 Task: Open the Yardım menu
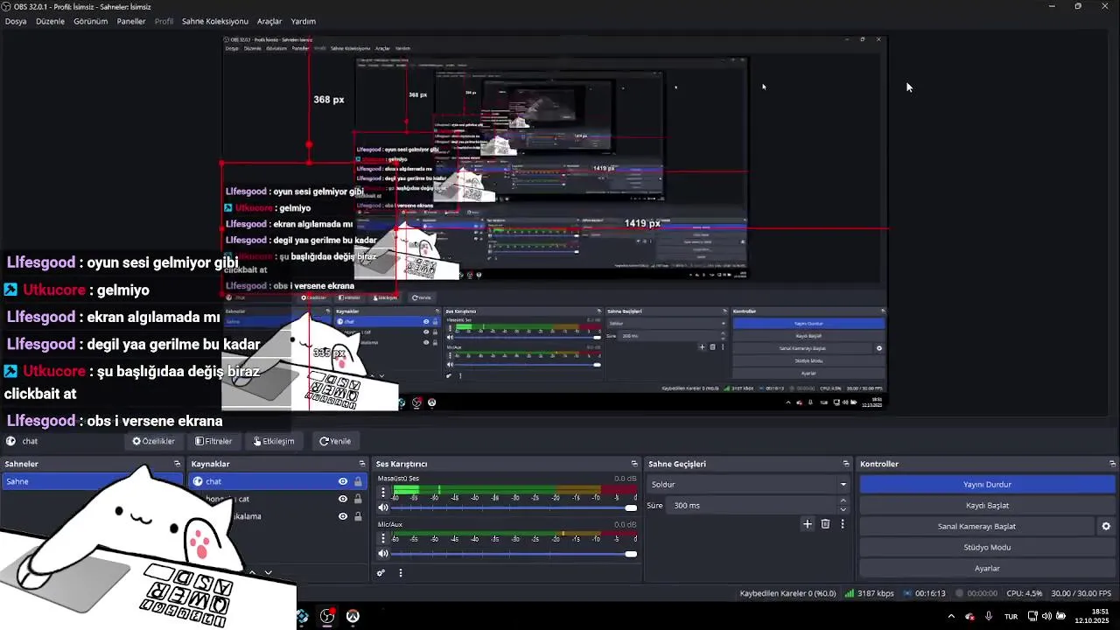tap(303, 21)
